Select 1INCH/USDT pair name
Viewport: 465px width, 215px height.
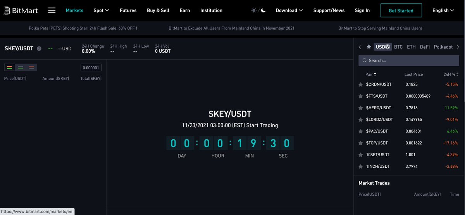tap(377, 167)
